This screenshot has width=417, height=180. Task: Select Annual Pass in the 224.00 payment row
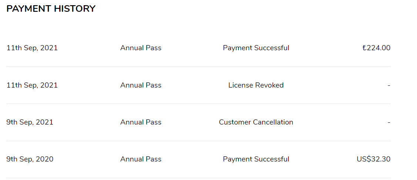[x=141, y=48]
